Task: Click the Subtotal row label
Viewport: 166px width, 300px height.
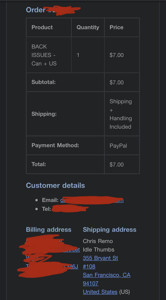Action: click(x=43, y=82)
